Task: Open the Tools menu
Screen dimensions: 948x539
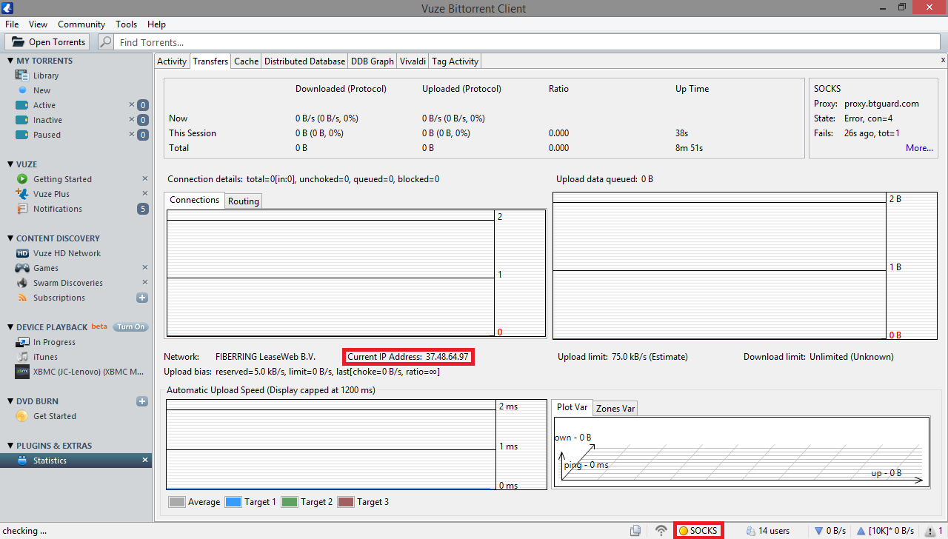Action: point(126,24)
